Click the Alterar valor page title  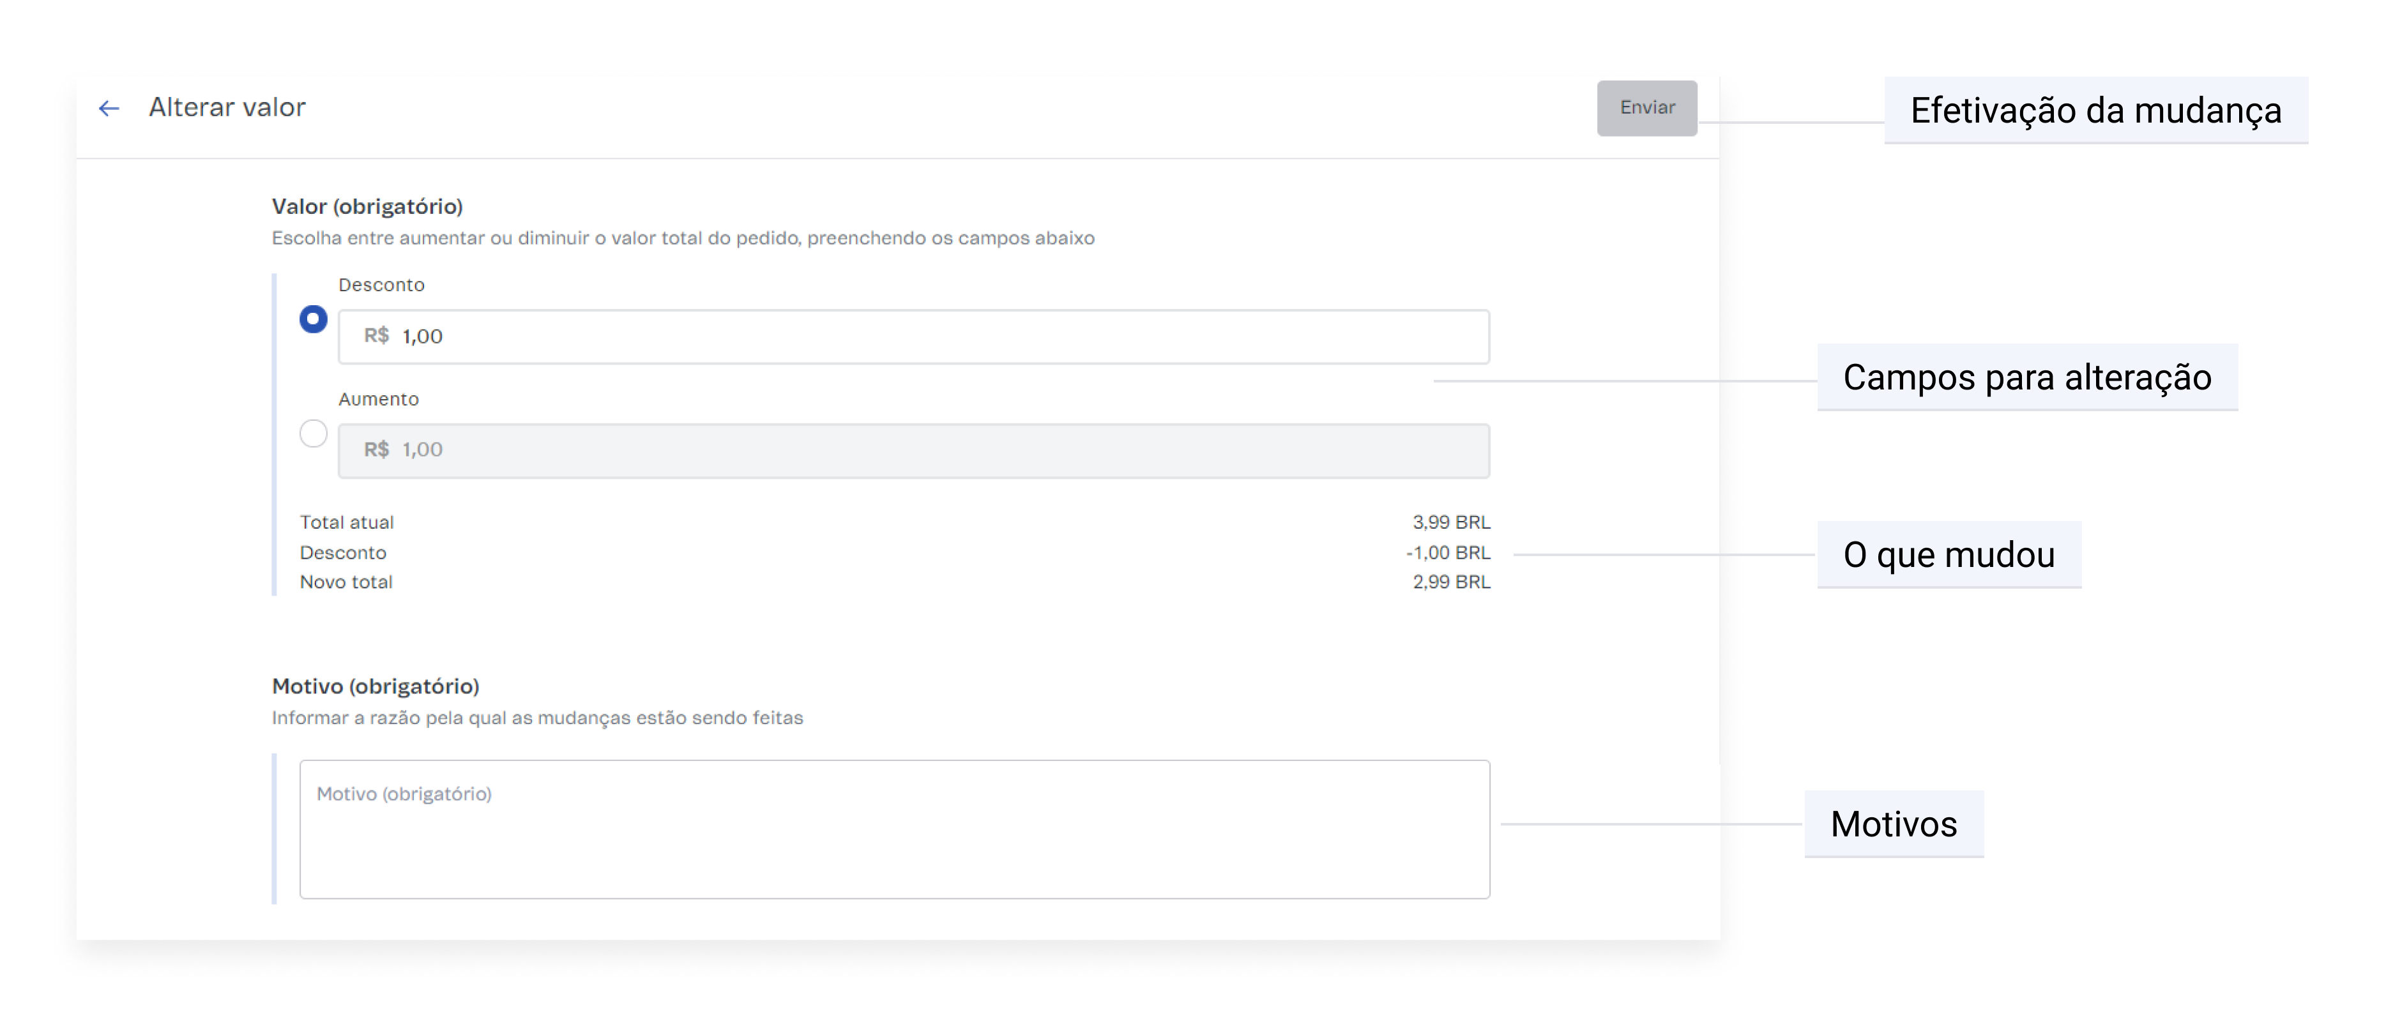point(227,107)
